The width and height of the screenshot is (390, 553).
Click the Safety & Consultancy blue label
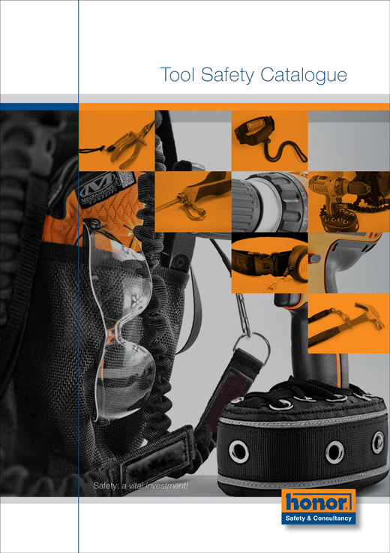pos(318,518)
